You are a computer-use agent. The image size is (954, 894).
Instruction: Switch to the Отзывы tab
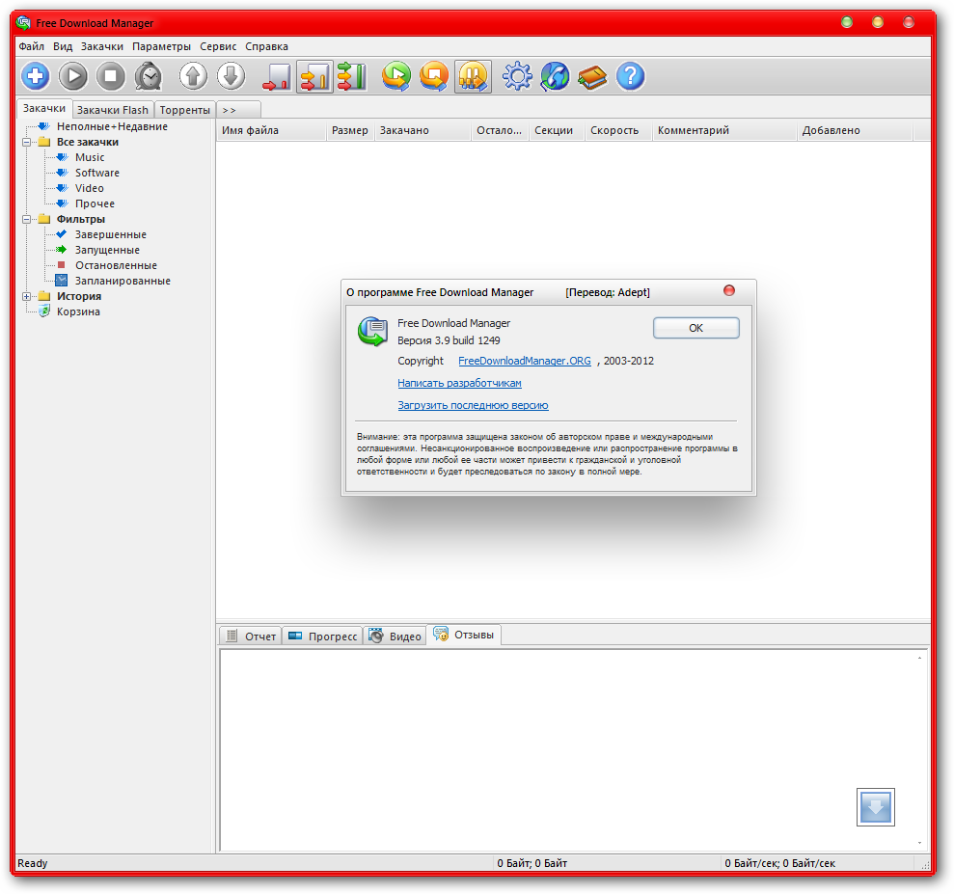tap(464, 635)
